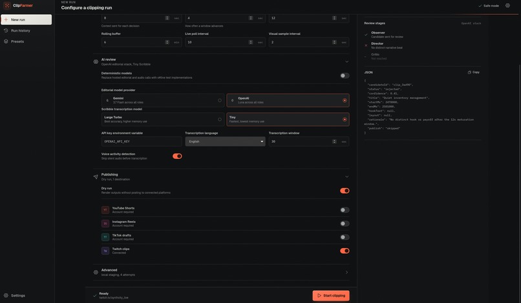
Task: Open the New run page
Action: pyautogui.click(x=27, y=19)
